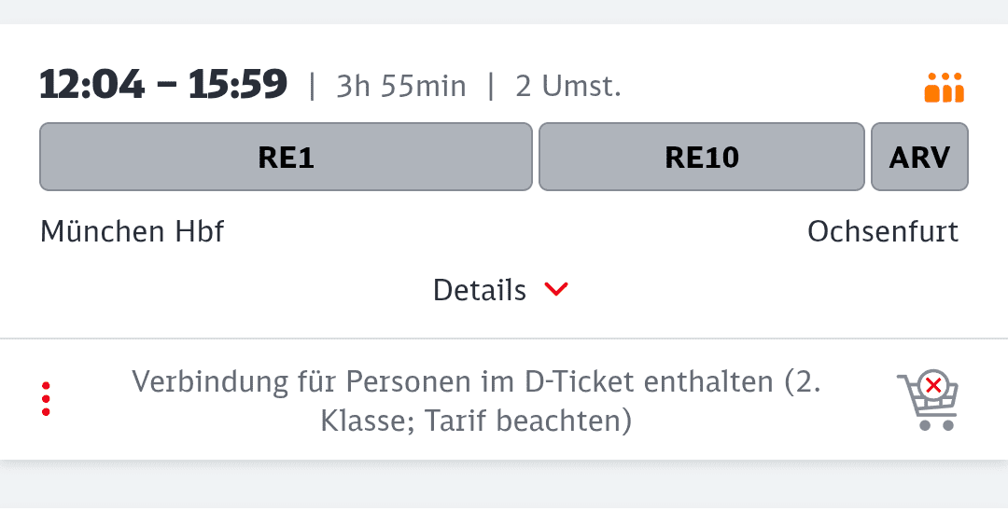This screenshot has width=1008, height=511.
Task: Expand connection details via red chevron
Action: [556, 290]
